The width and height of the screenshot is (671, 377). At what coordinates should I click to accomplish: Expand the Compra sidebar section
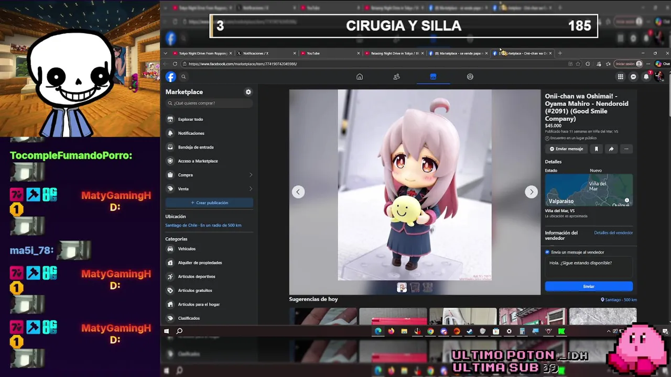[x=209, y=175]
